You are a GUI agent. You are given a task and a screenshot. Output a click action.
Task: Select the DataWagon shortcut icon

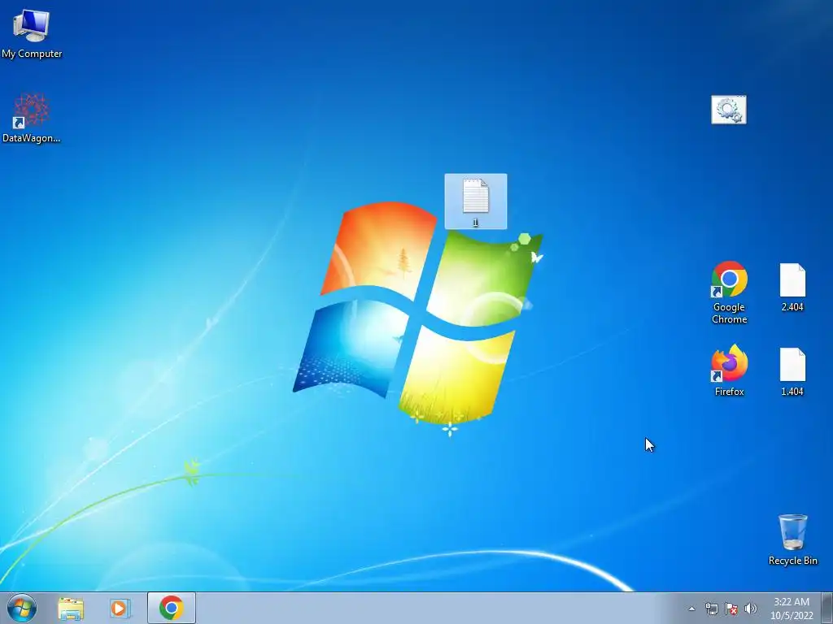coord(32,118)
